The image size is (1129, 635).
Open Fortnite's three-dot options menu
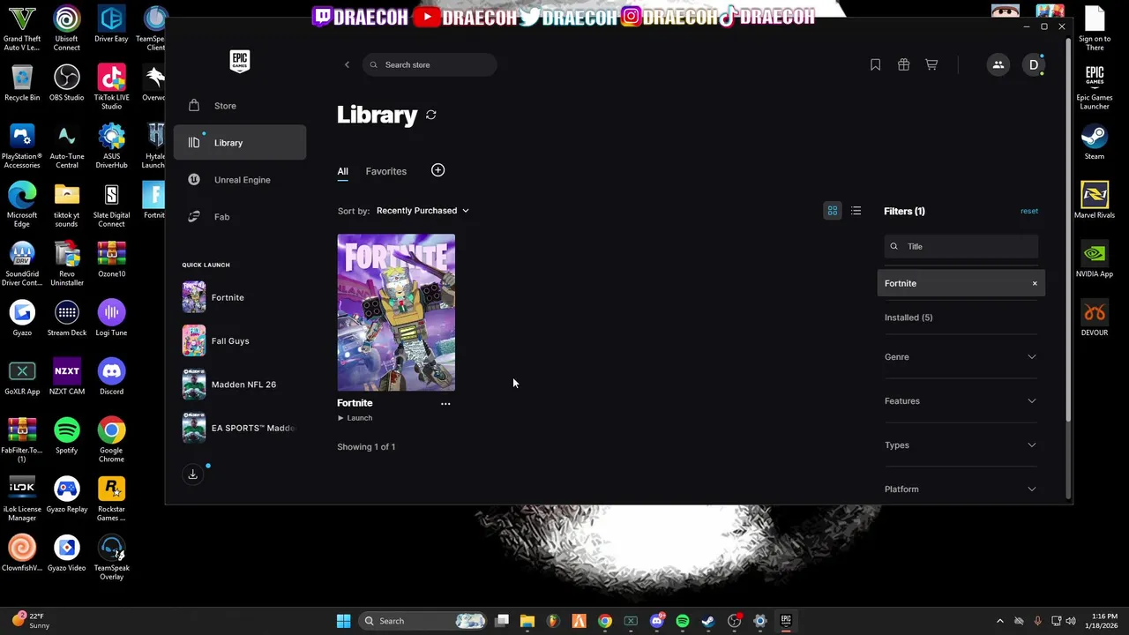[x=445, y=404]
